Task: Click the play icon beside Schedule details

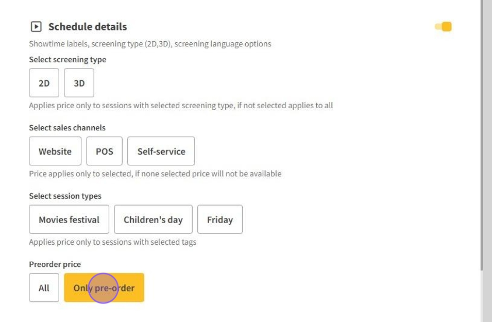Action: (x=36, y=27)
